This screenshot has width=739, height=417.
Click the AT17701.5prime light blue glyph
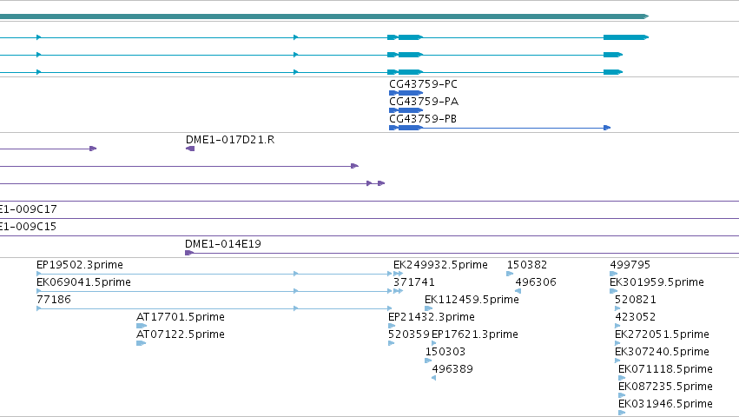[x=142, y=326]
